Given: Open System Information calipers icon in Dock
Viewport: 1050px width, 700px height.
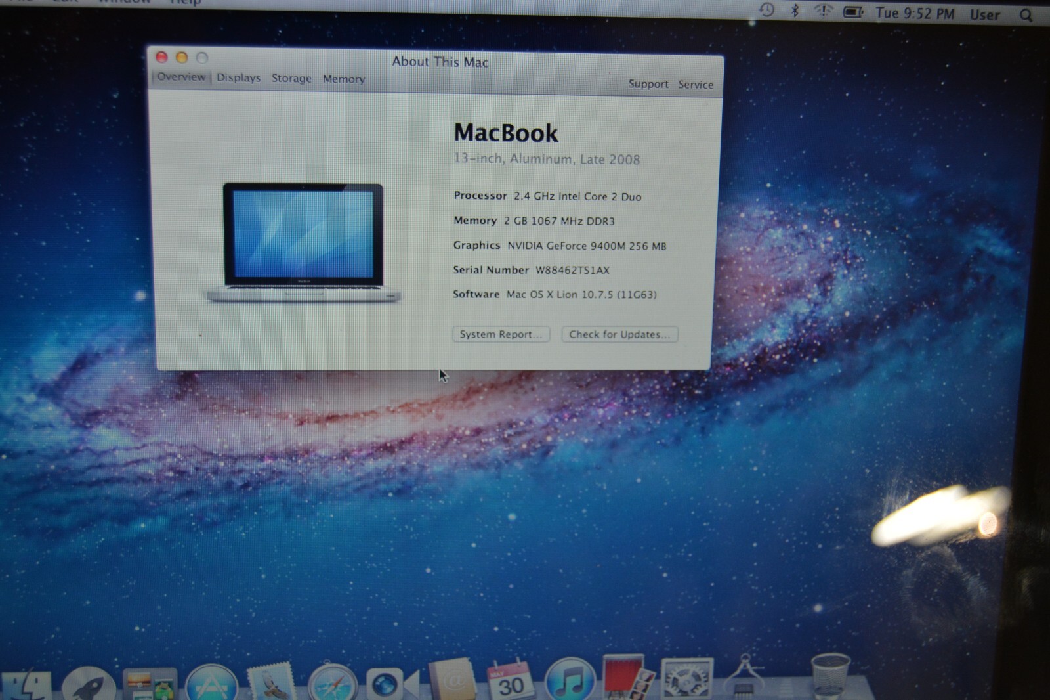Looking at the screenshot, I should (744, 676).
